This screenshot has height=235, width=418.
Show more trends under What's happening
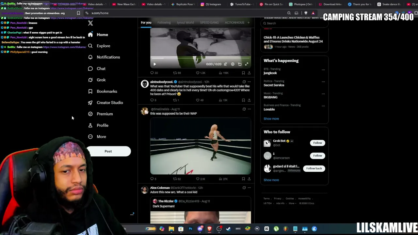pos(271,119)
